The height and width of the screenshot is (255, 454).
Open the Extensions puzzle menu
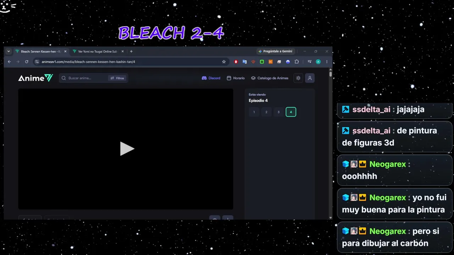(297, 62)
